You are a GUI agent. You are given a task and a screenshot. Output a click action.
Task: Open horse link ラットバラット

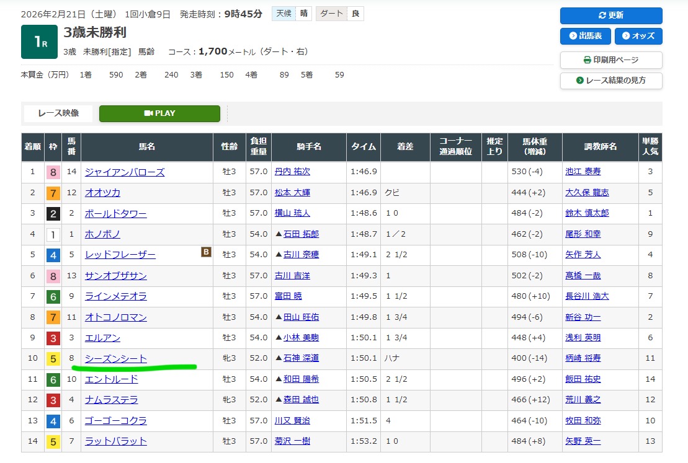[x=116, y=441]
